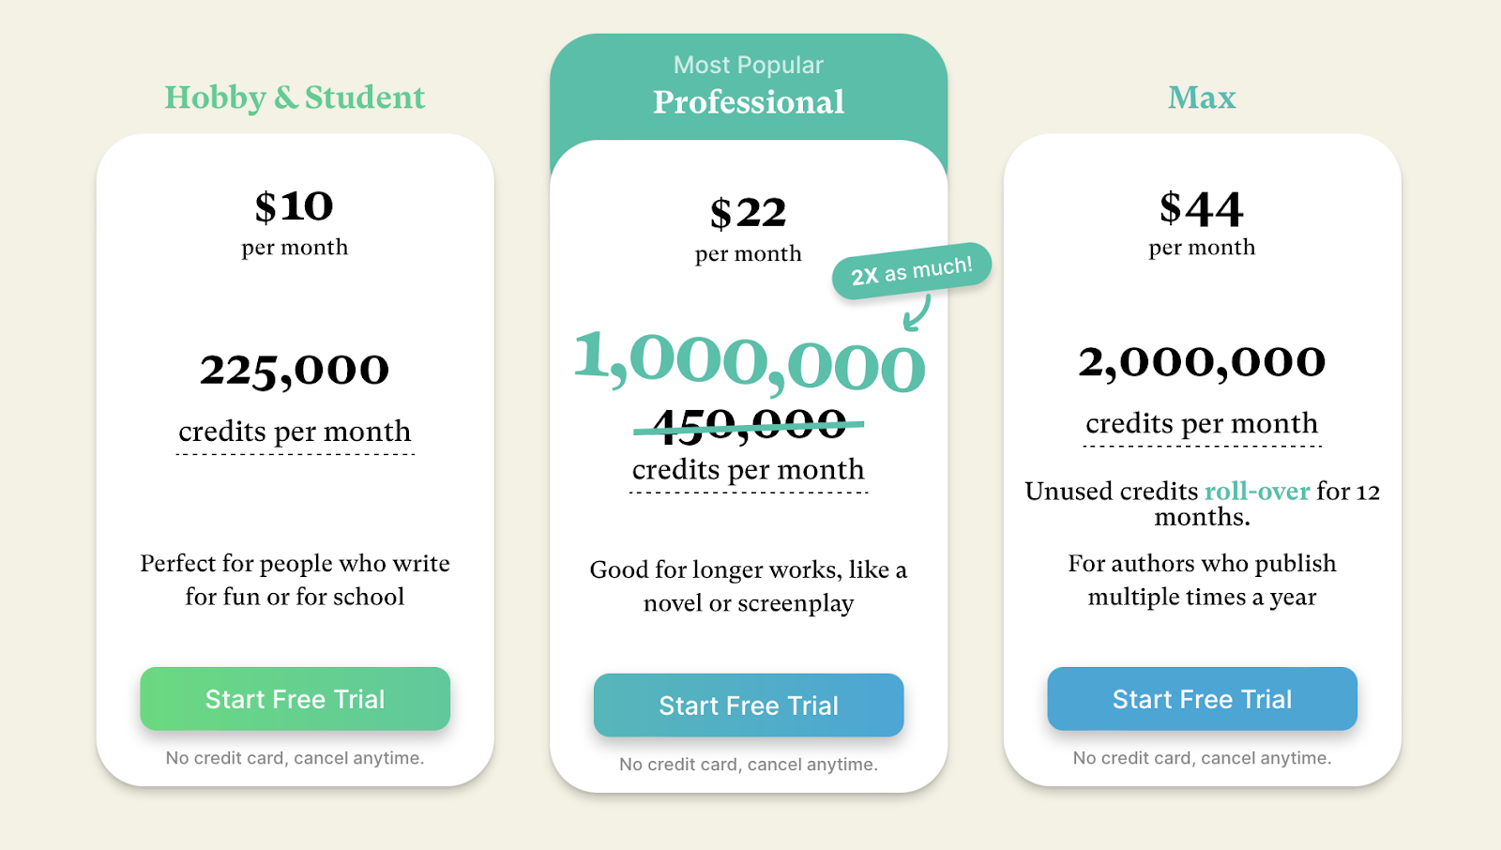
Task: Click the $22 per month price
Action: coord(749,230)
